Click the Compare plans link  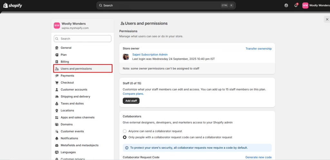[x=133, y=94]
